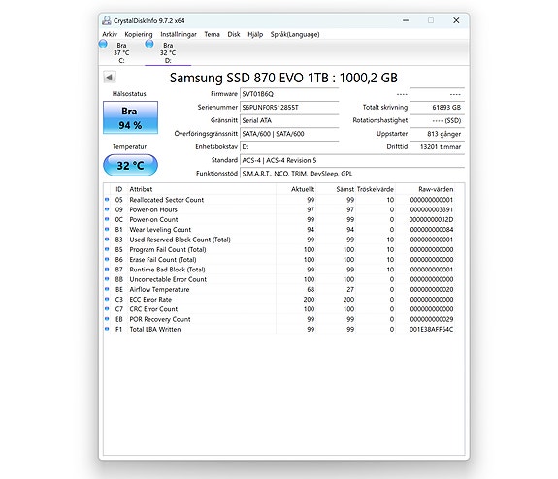Click the status dot for Airflow Temperature

(x=107, y=289)
